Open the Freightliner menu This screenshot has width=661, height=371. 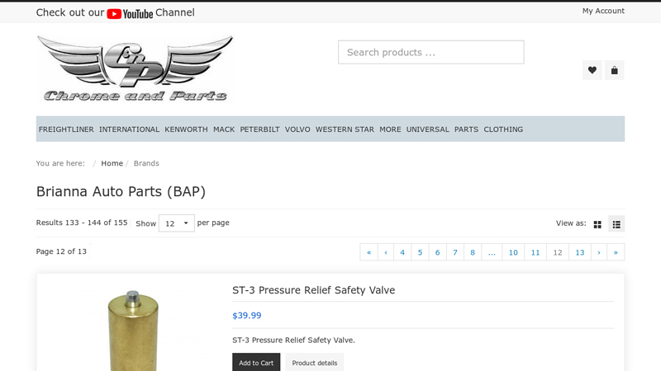click(x=66, y=129)
